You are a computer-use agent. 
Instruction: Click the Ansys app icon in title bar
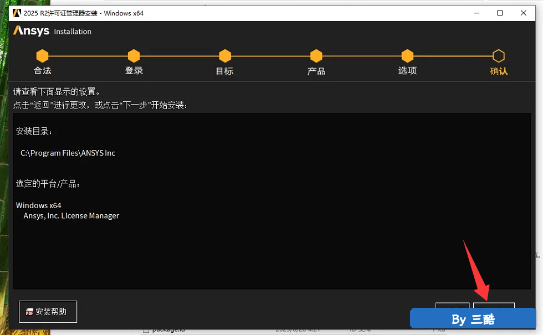coord(17,13)
